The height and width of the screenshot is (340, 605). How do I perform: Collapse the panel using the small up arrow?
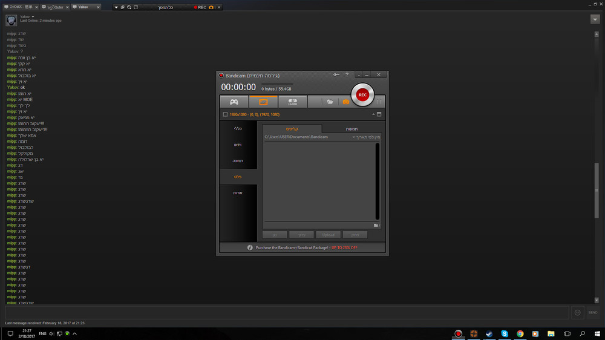373,114
